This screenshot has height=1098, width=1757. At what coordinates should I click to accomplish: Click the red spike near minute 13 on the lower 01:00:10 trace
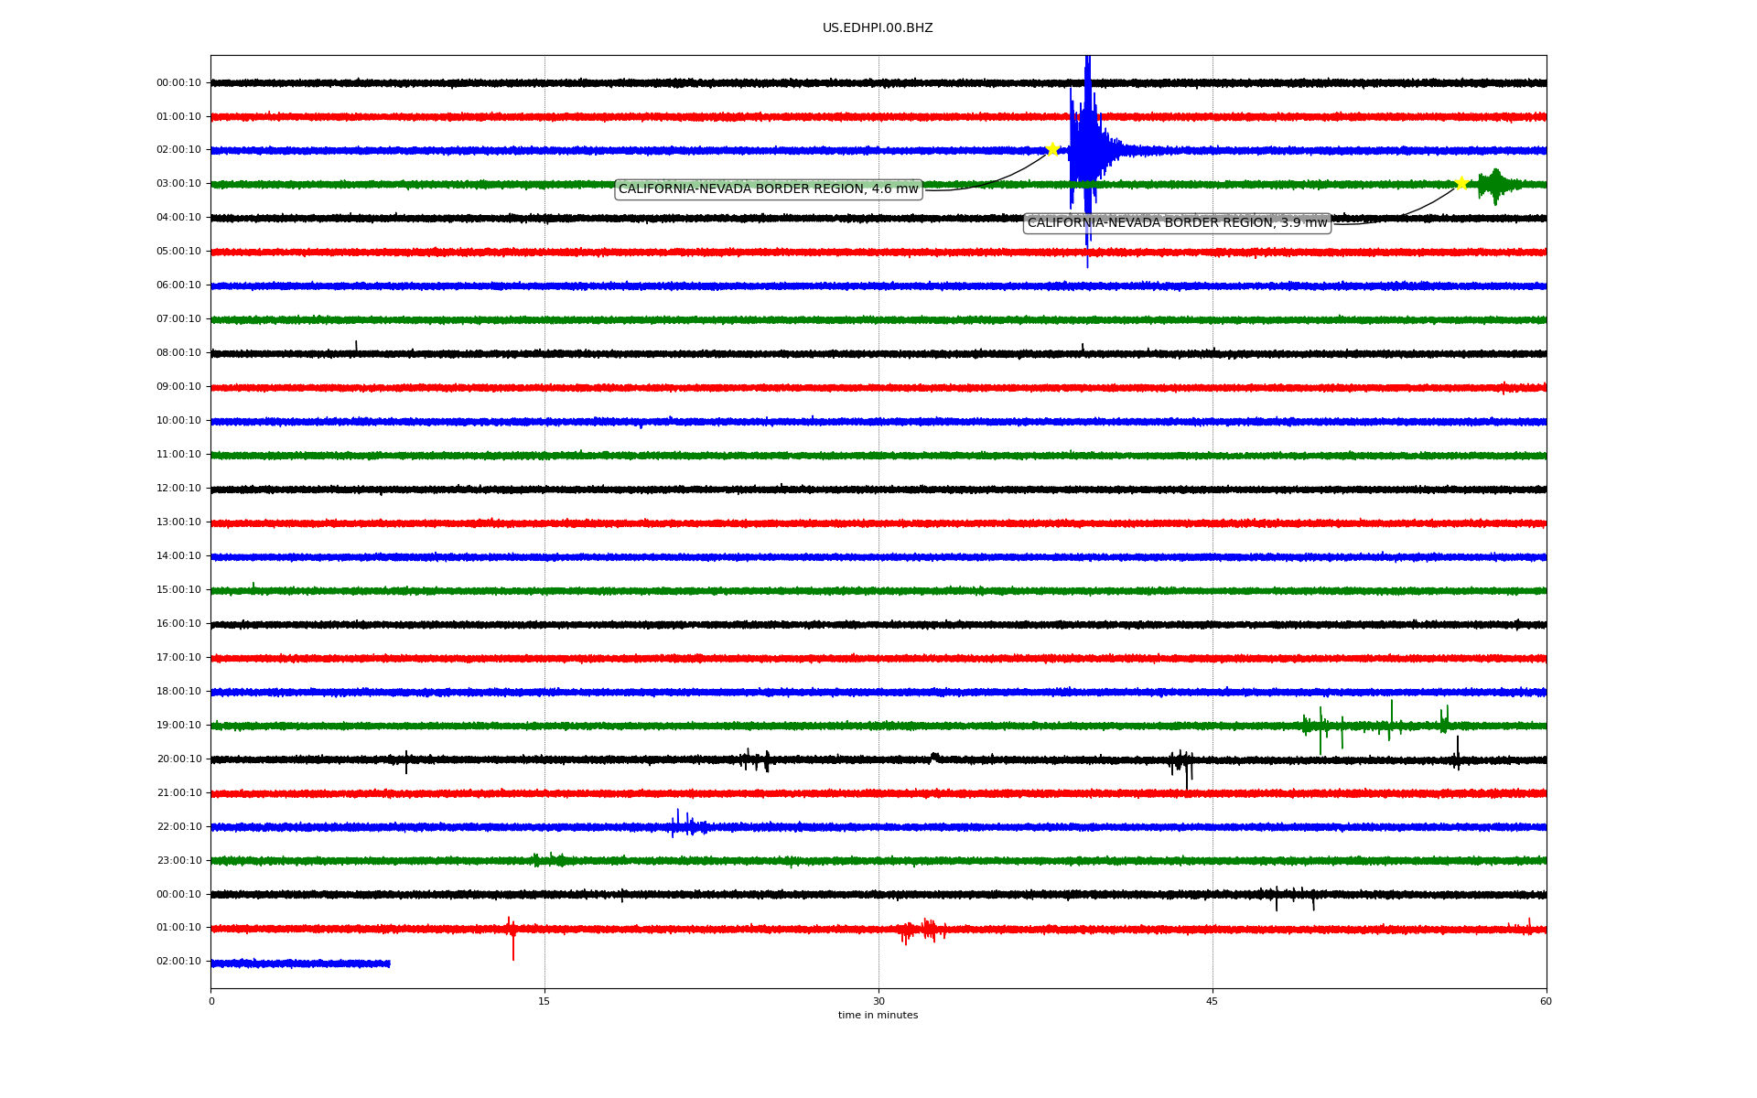(512, 936)
